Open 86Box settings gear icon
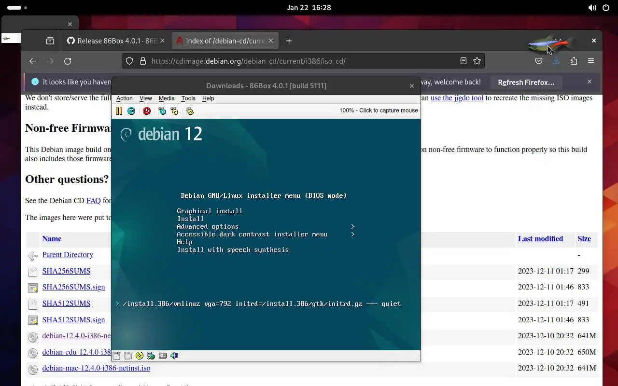Viewport: 618px width, 386px height. (190, 111)
